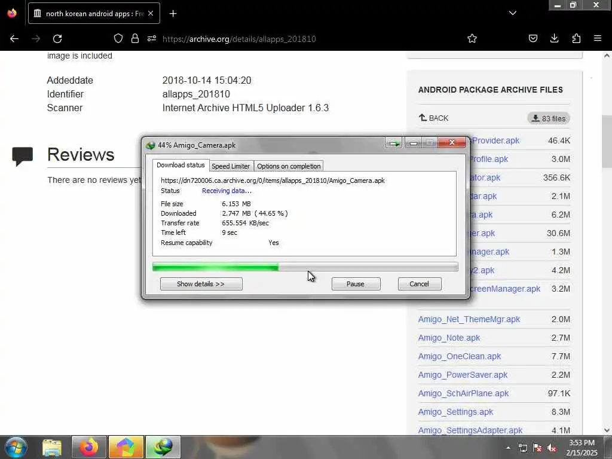
Task: Open Amigo_SettingsAdapter.apk link
Action: point(470,430)
